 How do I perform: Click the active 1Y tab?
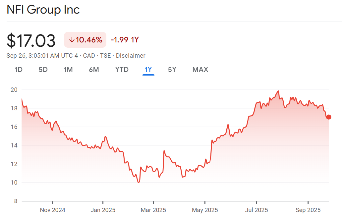point(148,70)
